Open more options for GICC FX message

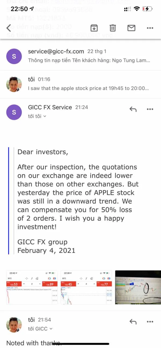click(x=150, y=109)
